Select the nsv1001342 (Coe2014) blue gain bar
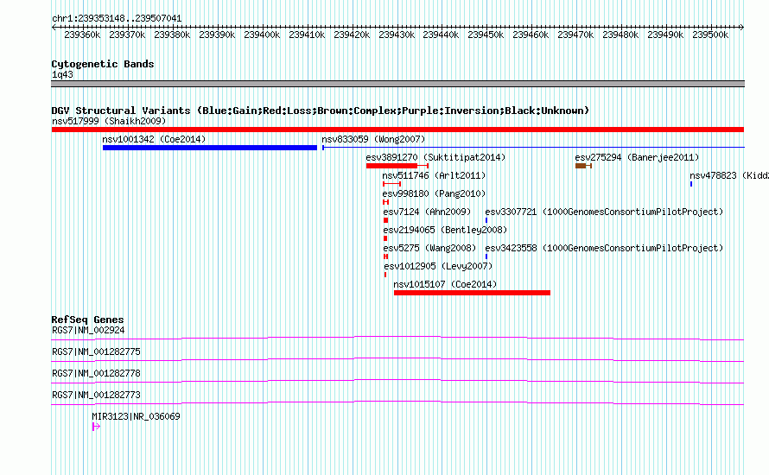 click(210, 148)
